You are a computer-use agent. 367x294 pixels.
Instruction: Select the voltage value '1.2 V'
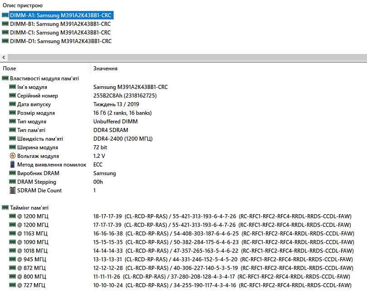tap(99, 156)
